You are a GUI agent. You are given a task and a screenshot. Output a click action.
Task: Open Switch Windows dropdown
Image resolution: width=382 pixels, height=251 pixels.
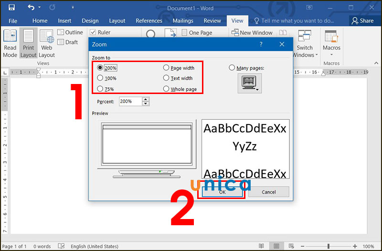305,43
